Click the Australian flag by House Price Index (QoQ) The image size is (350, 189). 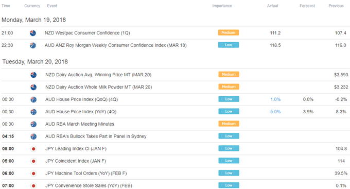(33, 99)
